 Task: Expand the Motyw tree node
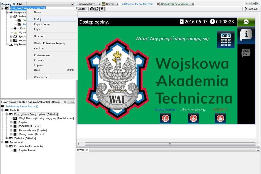[x=11, y=41]
